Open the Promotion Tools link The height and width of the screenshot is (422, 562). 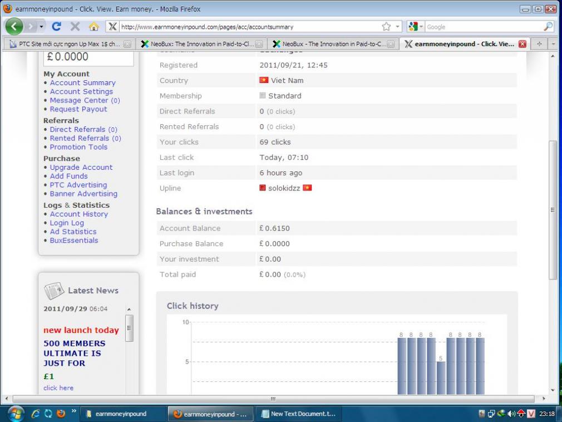78,147
